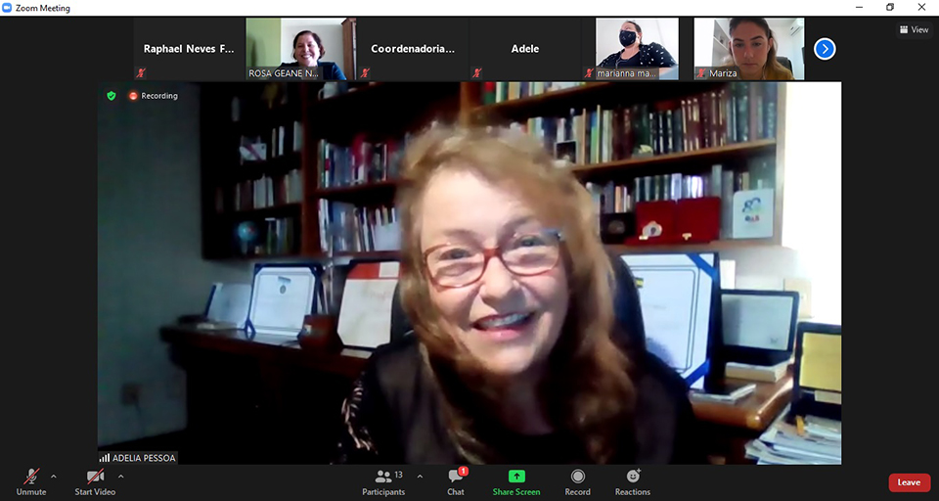Expand the arrow beside Participants
The image size is (939, 501).
(420, 477)
